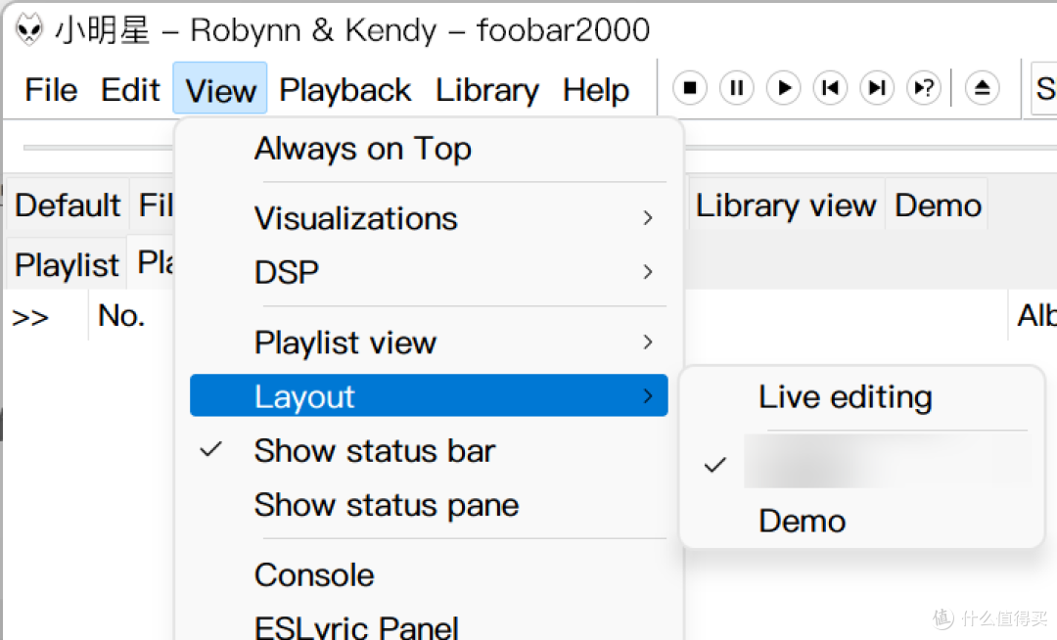Viewport: 1057px width, 640px height.
Task: Select the Playlist tab
Action: point(67,264)
